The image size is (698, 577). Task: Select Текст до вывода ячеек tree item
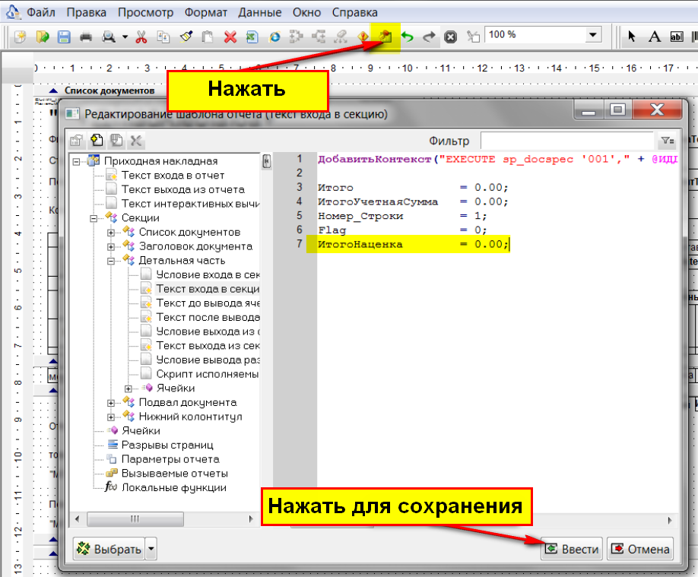coord(208,303)
